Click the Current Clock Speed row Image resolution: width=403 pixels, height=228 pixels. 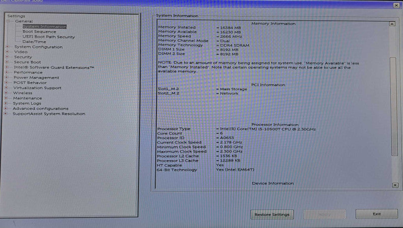(199, 142)
